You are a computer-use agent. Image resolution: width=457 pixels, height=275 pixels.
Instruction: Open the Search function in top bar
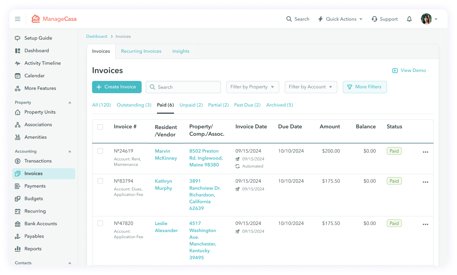[x=297, y=19]
